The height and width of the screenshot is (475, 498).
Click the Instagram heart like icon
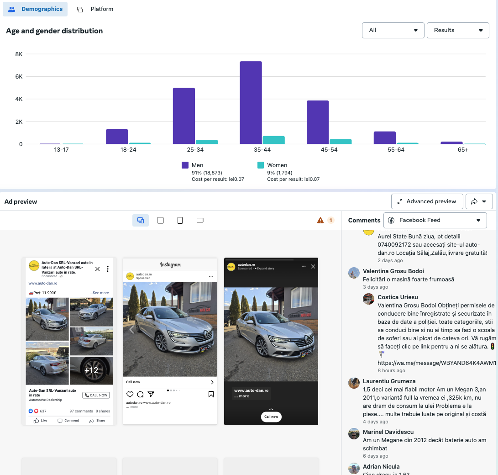pos(130,394)
